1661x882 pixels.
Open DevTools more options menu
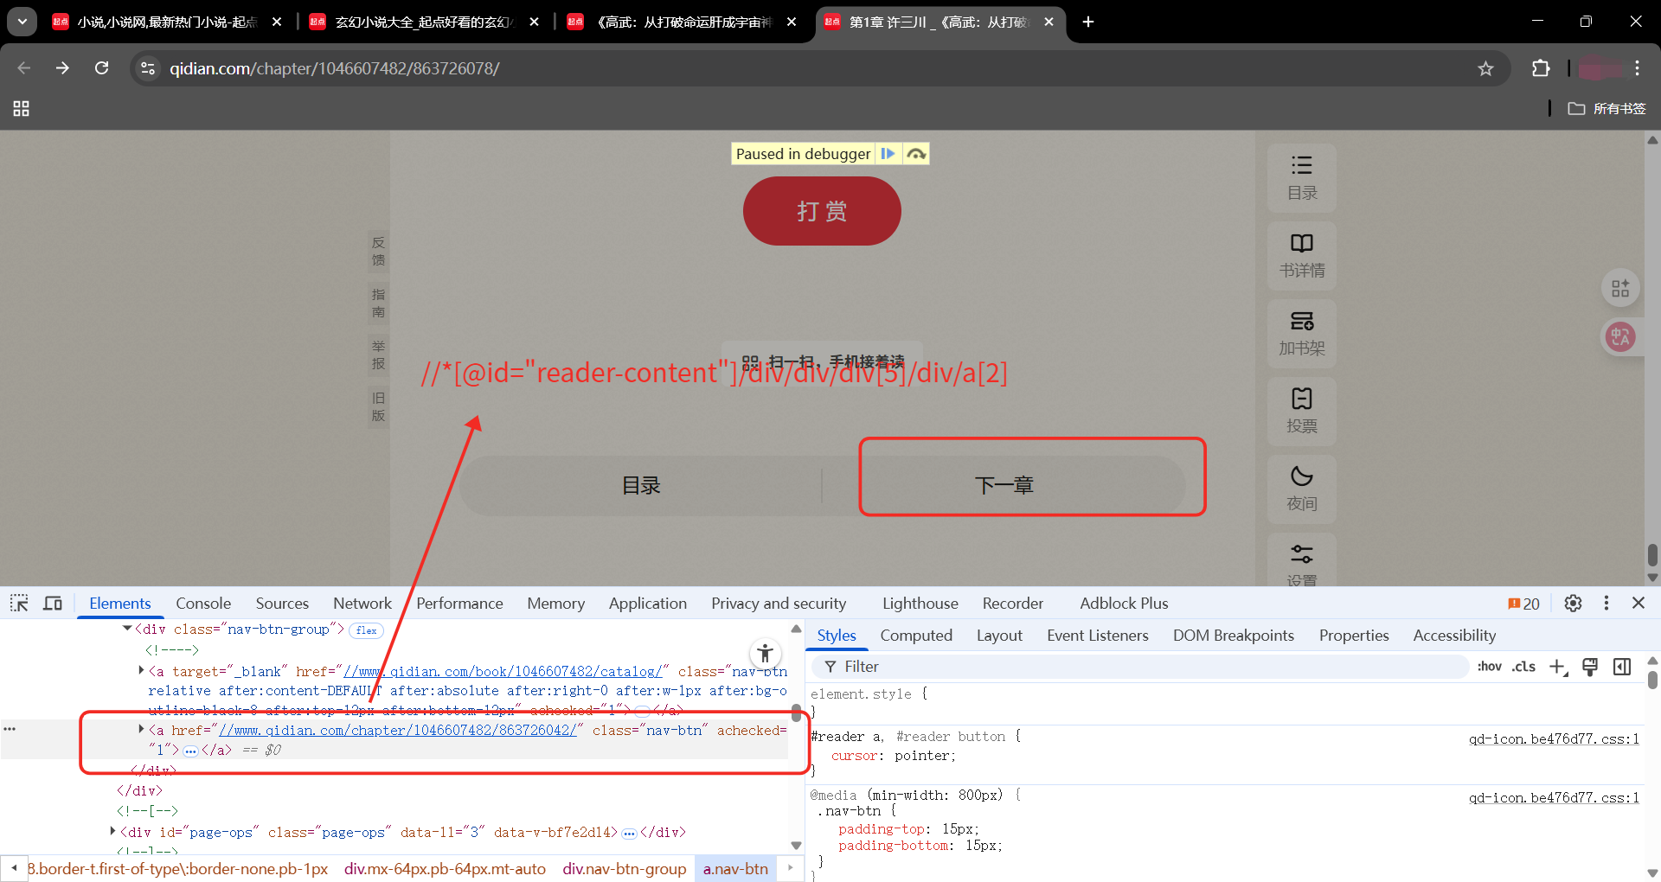1606,603
